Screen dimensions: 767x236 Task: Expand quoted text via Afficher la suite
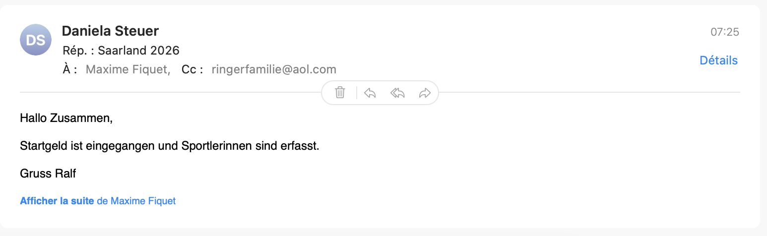click(57, 201)
